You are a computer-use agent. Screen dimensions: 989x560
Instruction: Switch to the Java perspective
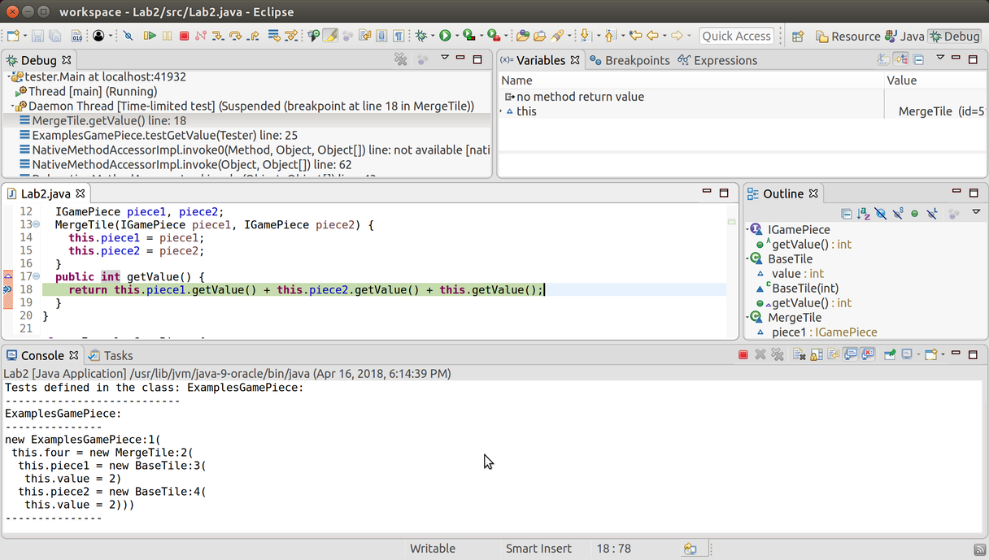[x=904, y=37]
